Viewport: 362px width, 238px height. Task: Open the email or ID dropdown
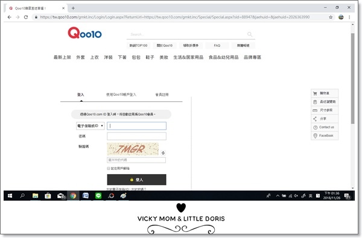click(91, 126)
